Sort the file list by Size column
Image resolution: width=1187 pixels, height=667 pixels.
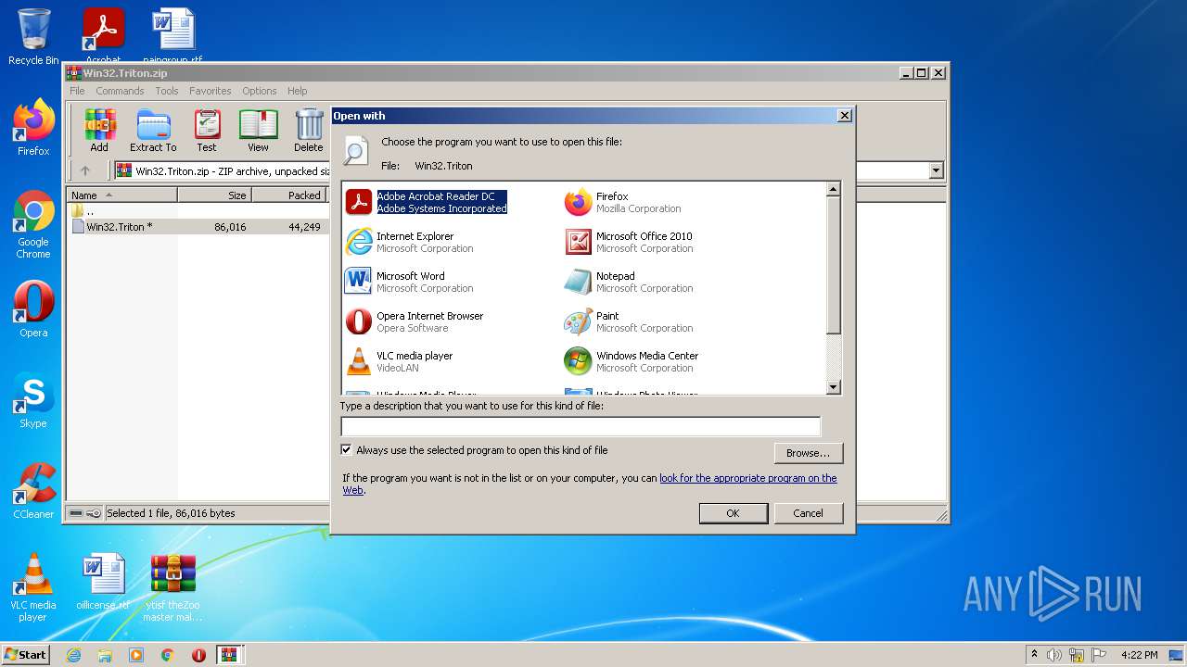[214, 195]
